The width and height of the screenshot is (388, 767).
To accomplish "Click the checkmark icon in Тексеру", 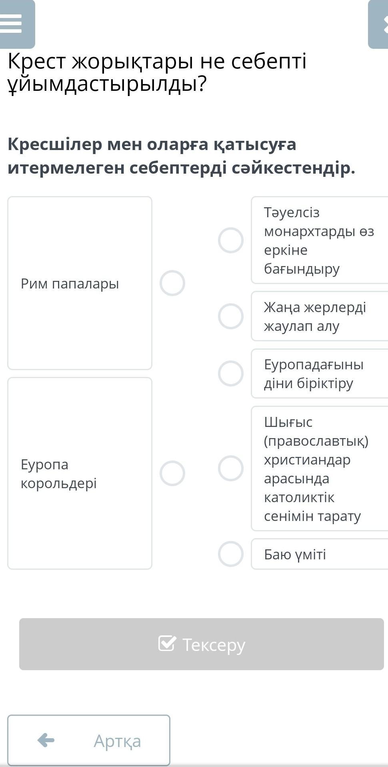I will click(x=167, y=643).
